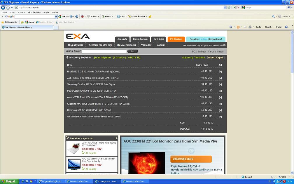The width and height of the screenshot is (294, 184).
Task: Remove Akasa ZEN Siyah ATX Kasa with [x]
Action: (x=220, y=98)
